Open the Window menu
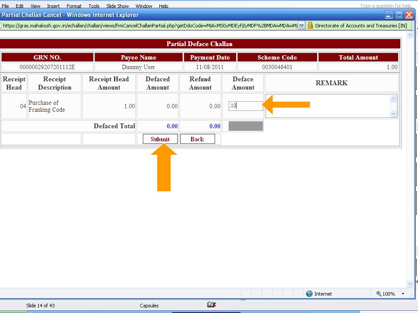This screenshot has height=313, width=418. (x=144, y=6)
